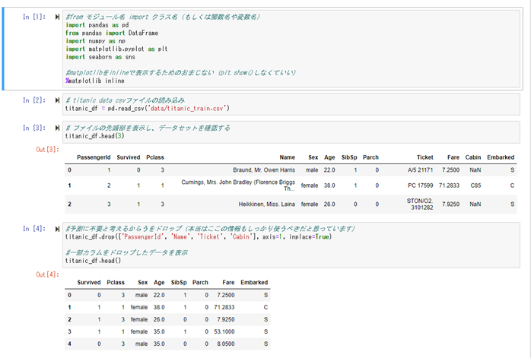
Task: Click Survived column header in Out[4] table
Action: click(89, 283)
